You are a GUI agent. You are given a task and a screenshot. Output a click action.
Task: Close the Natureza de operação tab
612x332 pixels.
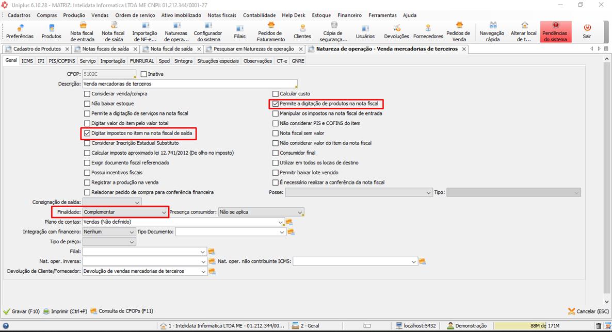[x=464, y=49]
